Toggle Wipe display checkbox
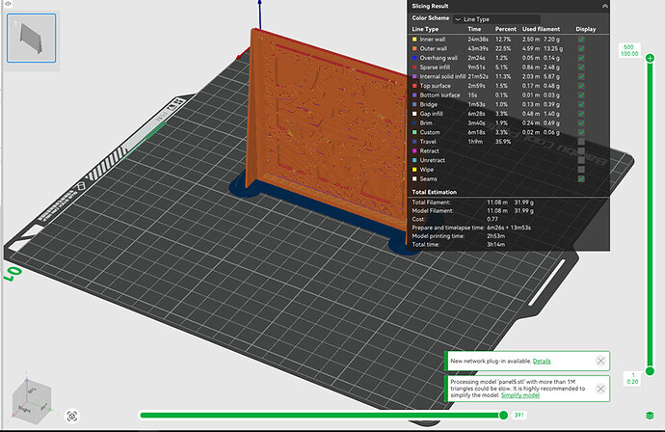Image resolution: width=665 pixels, height=432 pixels. pos(581,170)
